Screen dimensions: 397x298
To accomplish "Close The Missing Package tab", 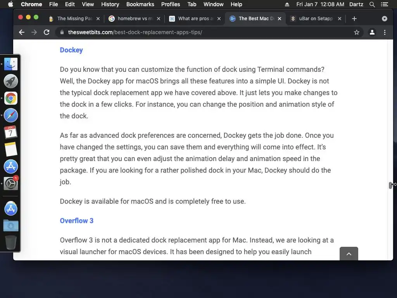I will pyautogui.click(x=98, y=19).
